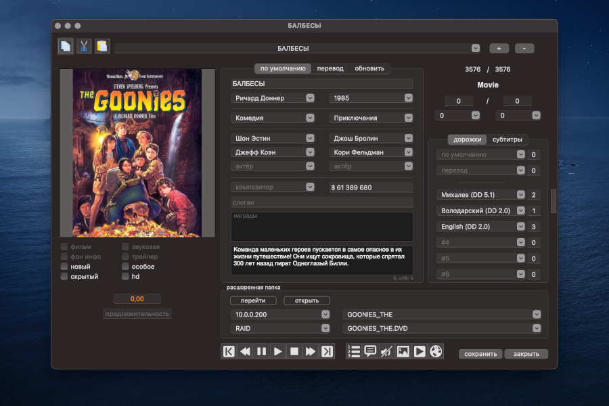
Task: Click the paste clipboard icon
Action: coord(102,47)
